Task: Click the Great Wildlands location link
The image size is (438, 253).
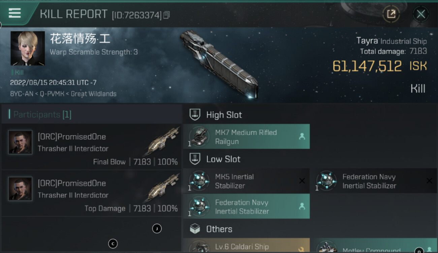Action: click(93, 94)
